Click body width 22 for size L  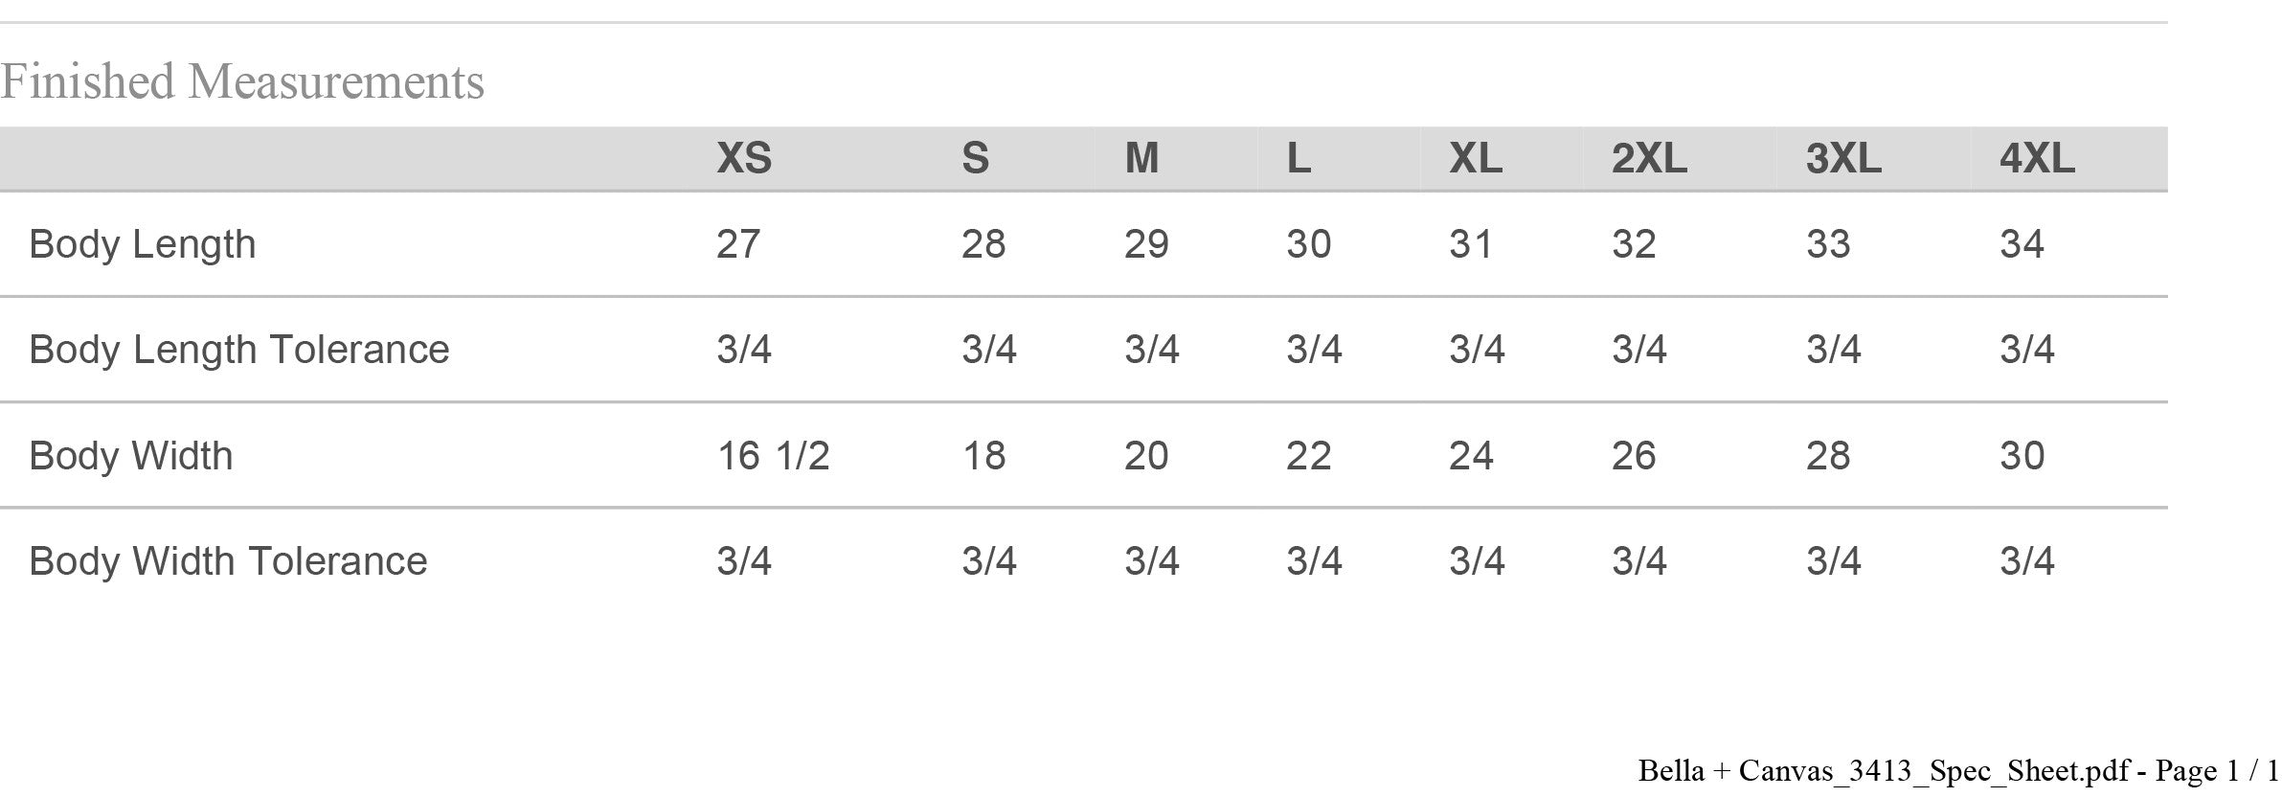[x=1308, y=456]
